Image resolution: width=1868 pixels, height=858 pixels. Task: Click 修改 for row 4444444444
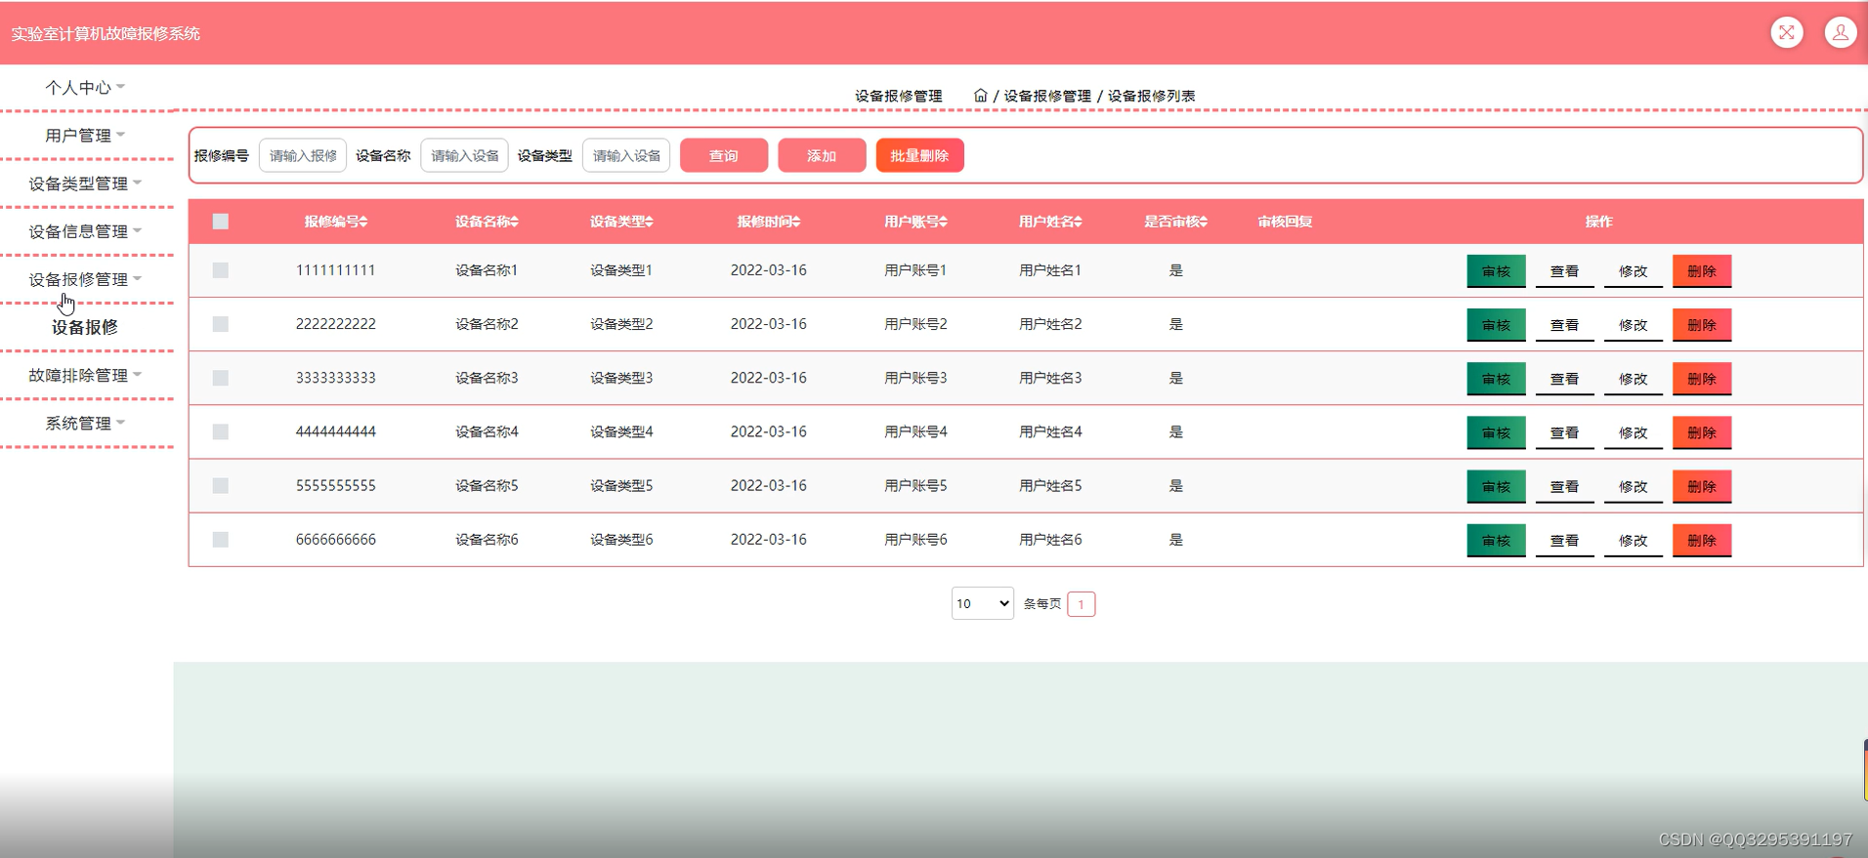[x=1633, y=432]
